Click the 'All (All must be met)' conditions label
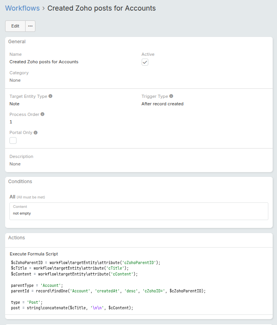The height and width of the screenshot is (325, 277). pyautogui.click(x=27, y=197)
